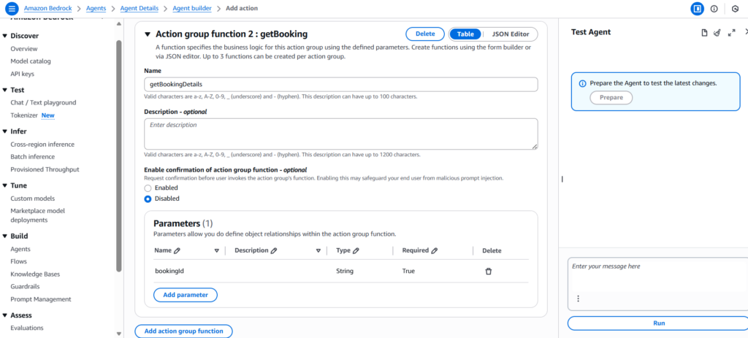The height and width of the screenshot is (338, 748).
Task: Switch to the JSON Editor view
Action: [510, 34]
